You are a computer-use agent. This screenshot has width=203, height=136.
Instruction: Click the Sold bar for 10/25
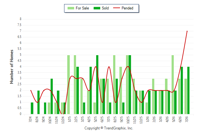130,85
